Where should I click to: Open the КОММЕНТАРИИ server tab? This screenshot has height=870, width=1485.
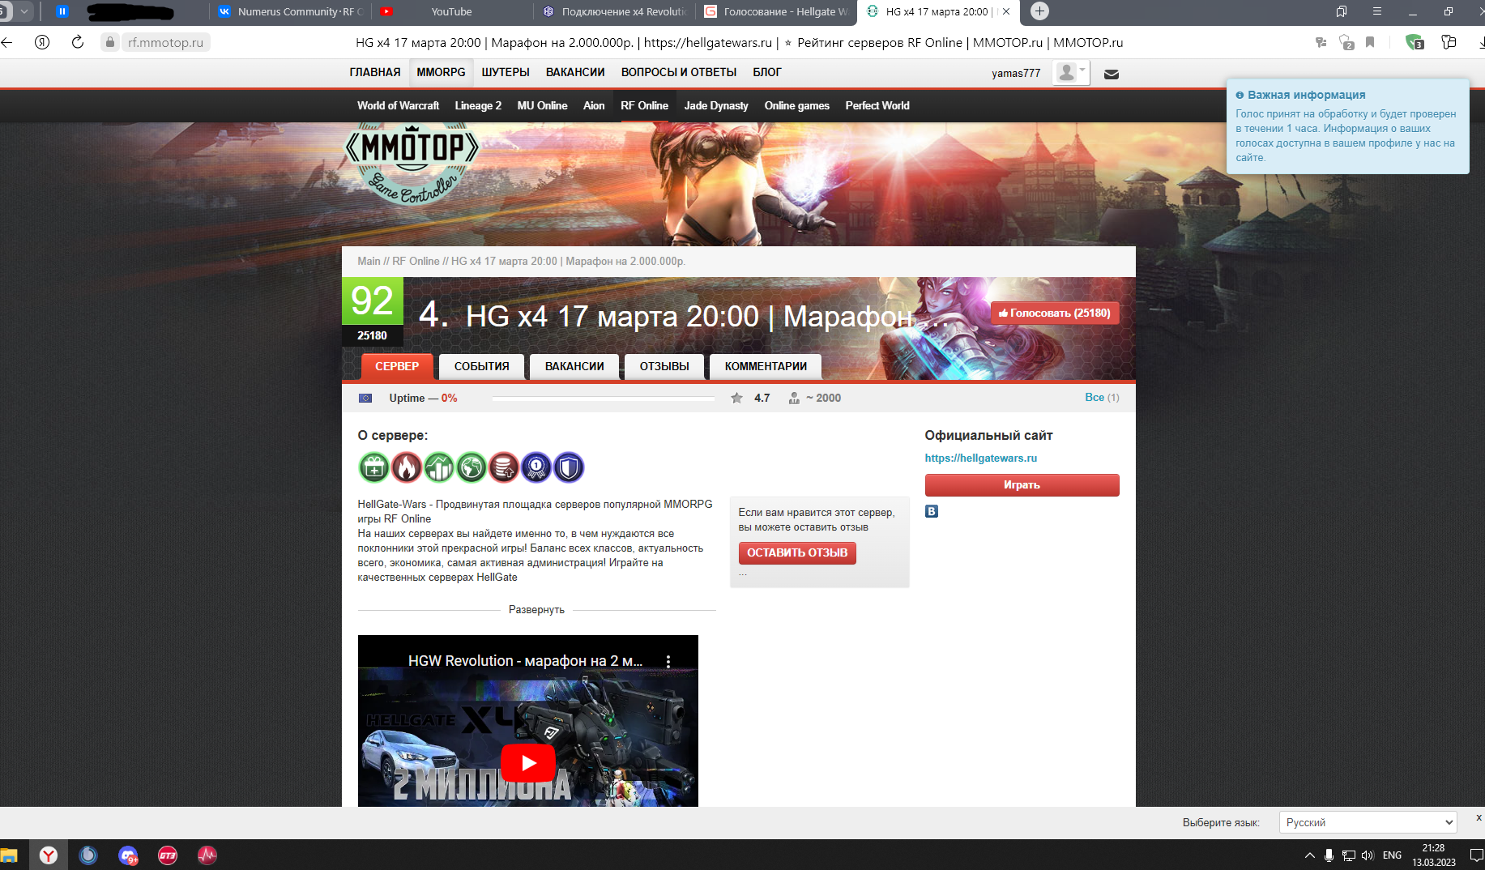[766, 366]
